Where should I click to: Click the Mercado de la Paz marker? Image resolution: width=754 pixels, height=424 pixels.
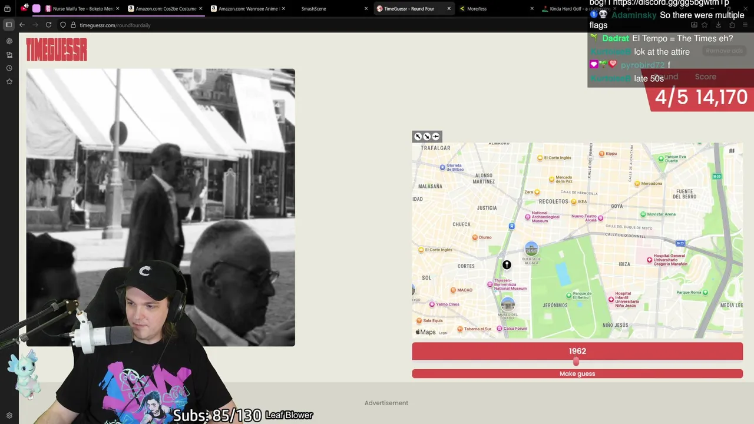pos(552,178)
